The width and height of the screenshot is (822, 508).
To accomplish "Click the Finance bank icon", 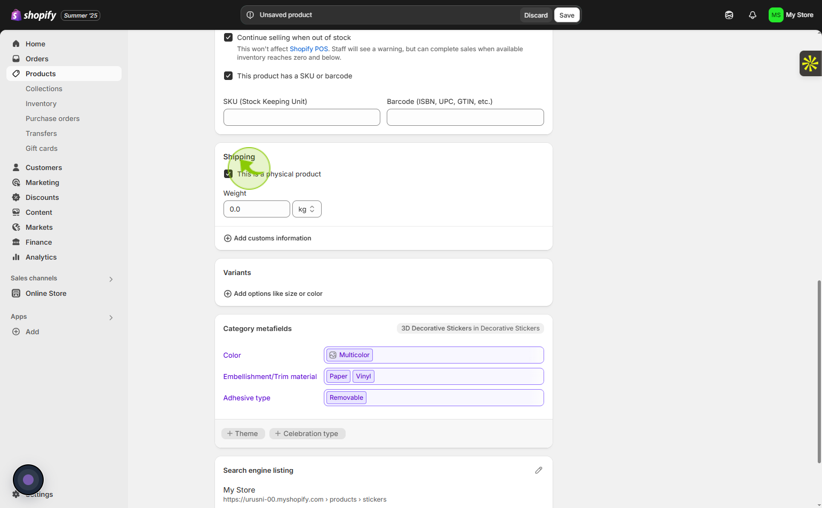I will pos(16,242).
